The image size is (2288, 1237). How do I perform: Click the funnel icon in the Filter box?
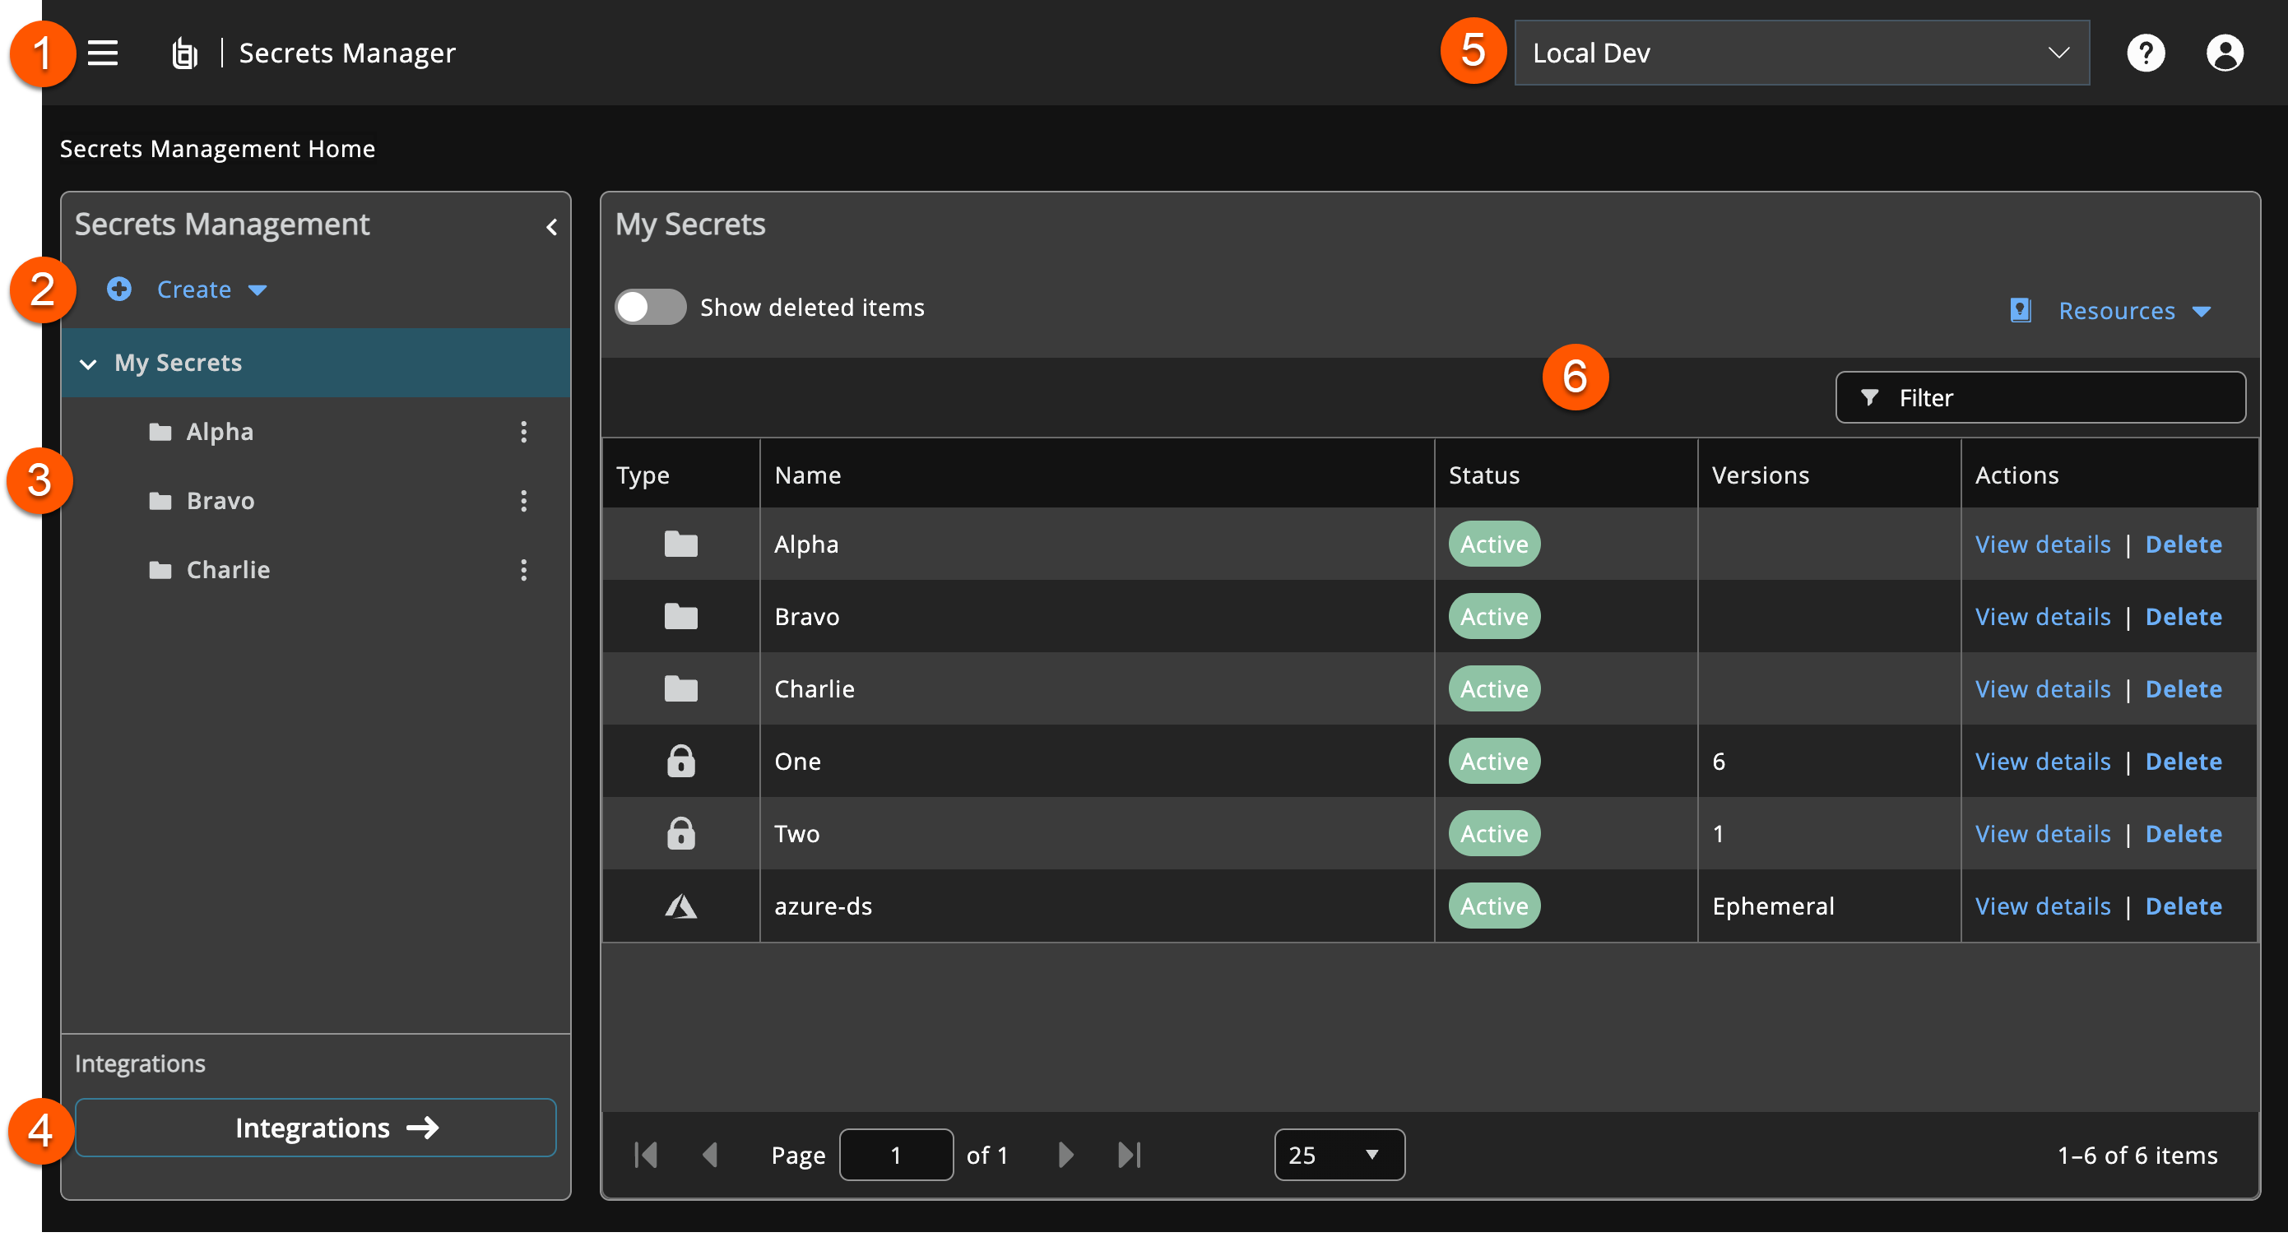(1868, 398)
